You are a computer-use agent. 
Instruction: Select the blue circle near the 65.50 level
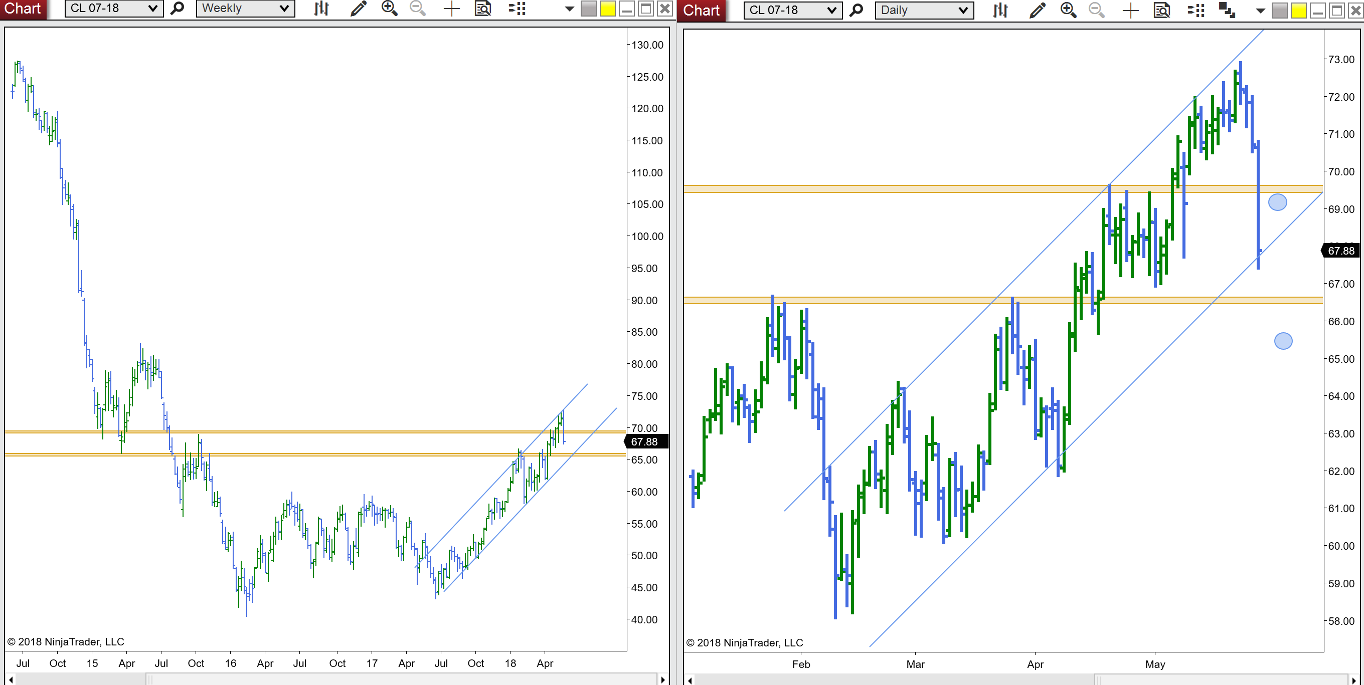click(x=1283, y=341)
